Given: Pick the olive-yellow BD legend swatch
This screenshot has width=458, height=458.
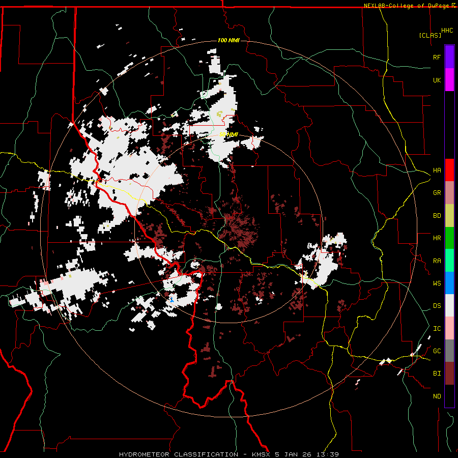Looking at the screenshot, I should tap(449, 216).
